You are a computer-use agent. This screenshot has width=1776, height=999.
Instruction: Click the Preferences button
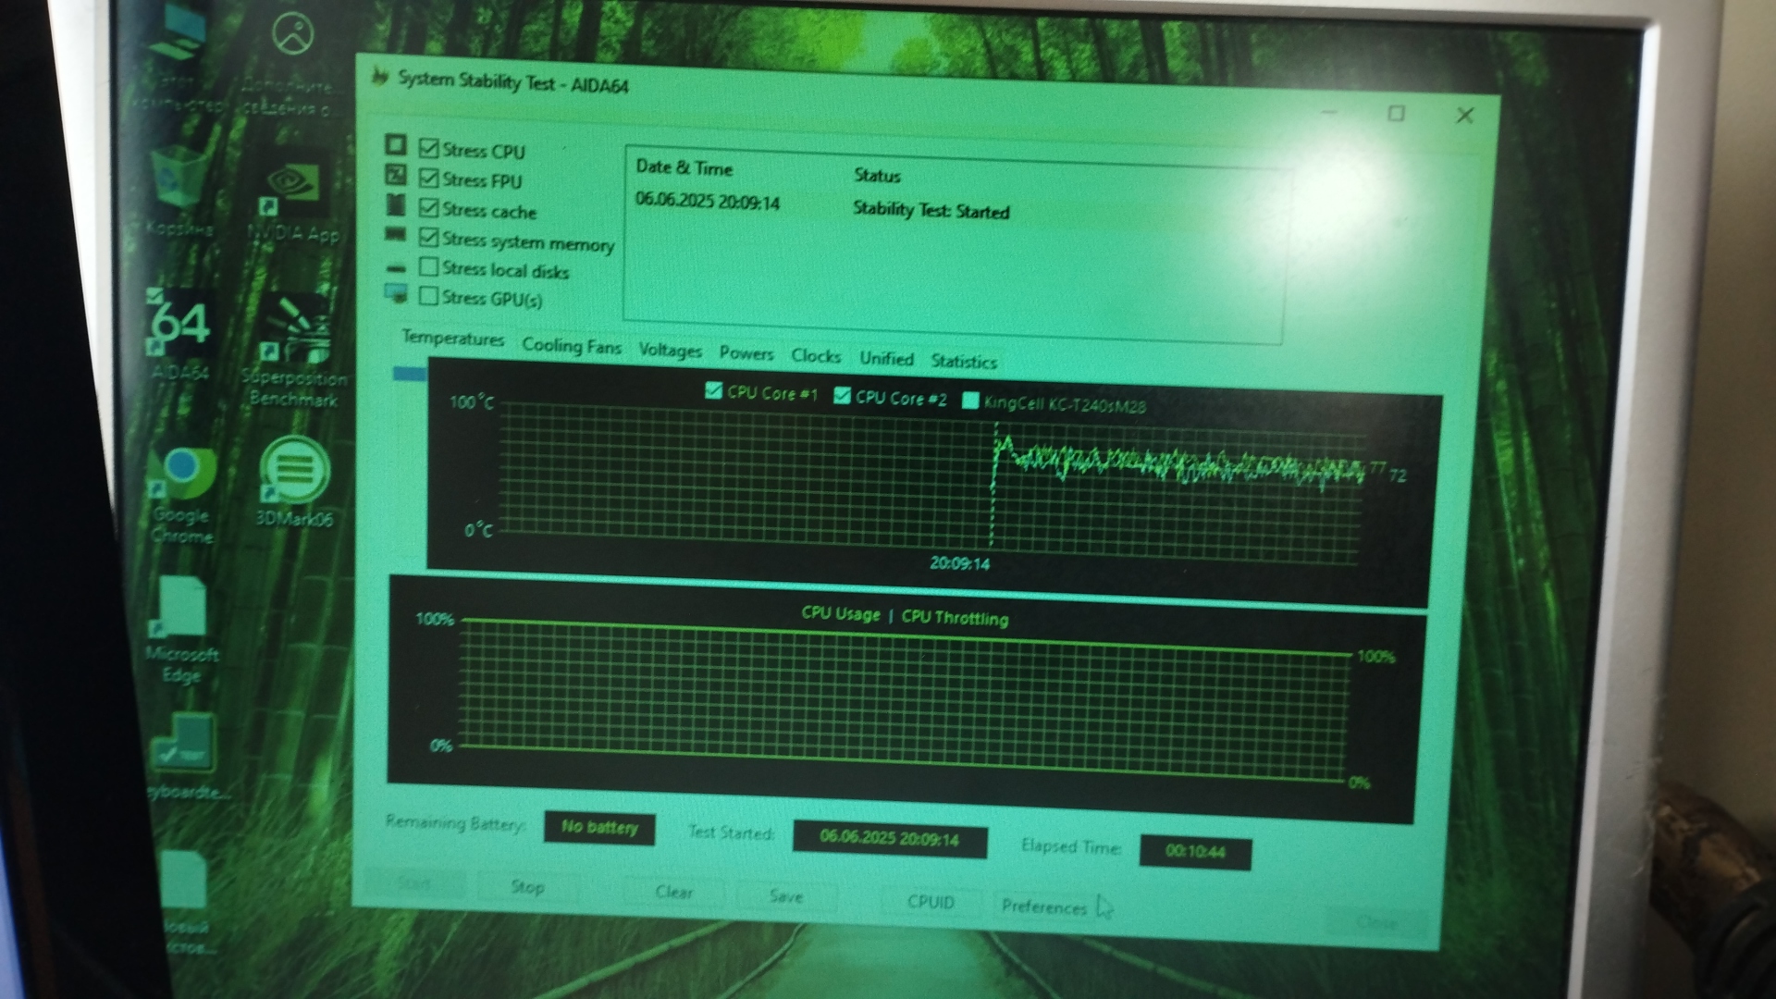(1043, 906)
